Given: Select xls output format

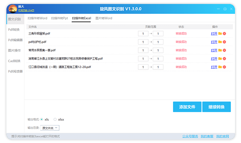Looking at the screenshot, I should click(42, 120).
